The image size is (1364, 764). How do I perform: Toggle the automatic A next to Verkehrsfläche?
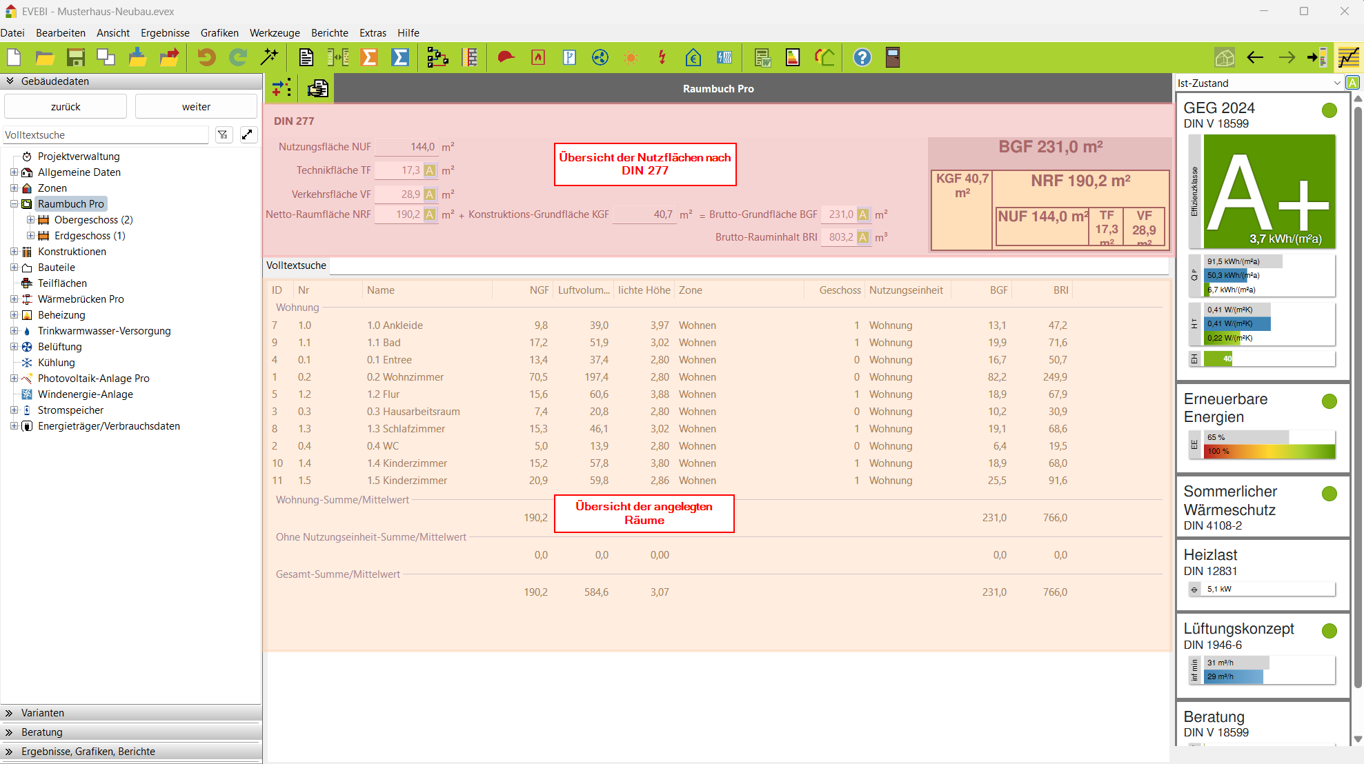click(x=430, y=194)
